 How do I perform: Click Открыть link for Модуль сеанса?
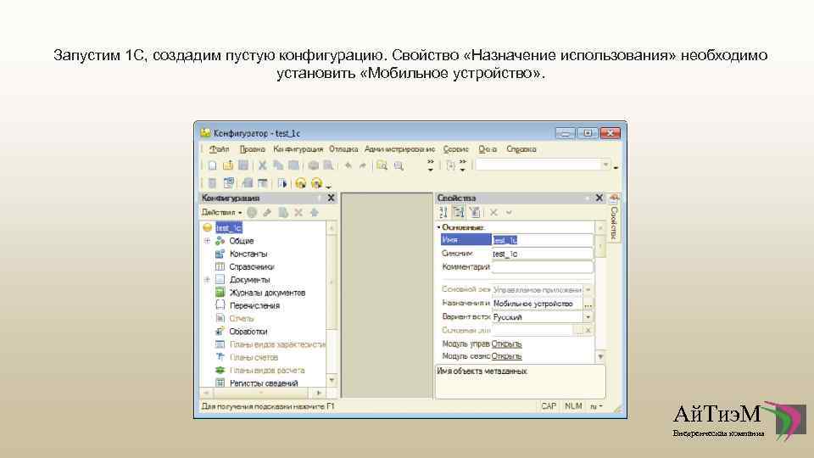[506, 356]
